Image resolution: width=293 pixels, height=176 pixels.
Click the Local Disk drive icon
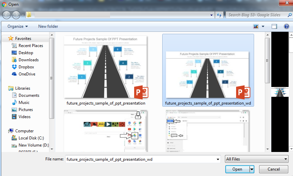pyautogui.click(x=14, y=138)
